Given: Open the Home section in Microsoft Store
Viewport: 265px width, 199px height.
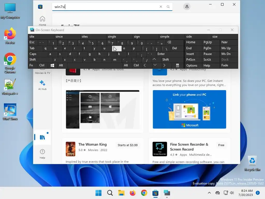Looking at the screenshot, I should pos(42,21).
